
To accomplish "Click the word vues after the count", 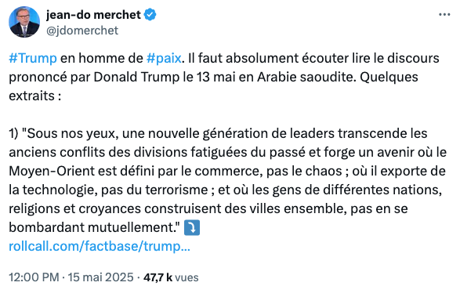I will point(187,277).
